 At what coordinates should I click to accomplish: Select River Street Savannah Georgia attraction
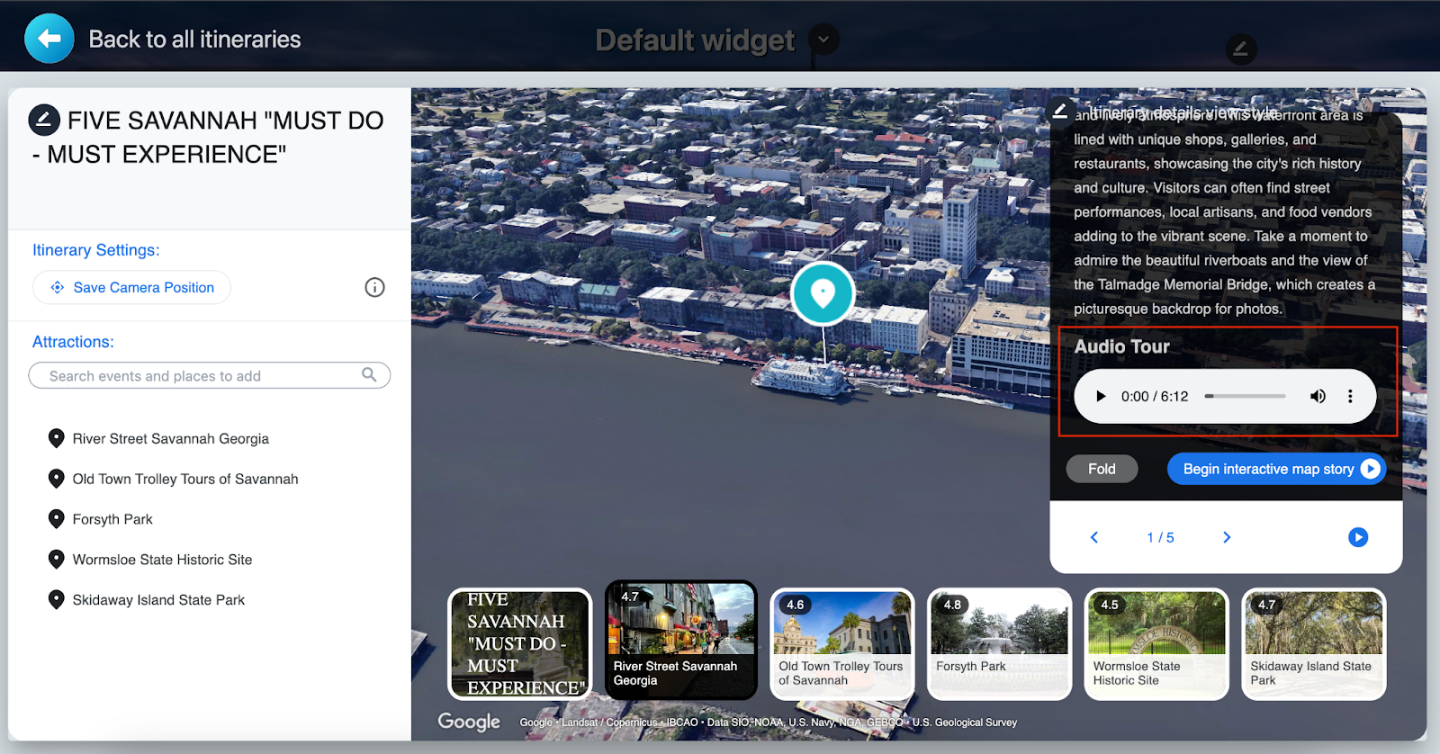click(x=171, y=439)
